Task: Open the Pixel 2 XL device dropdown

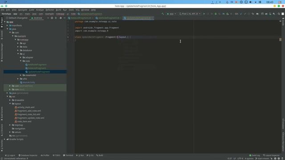Action: [x=190, y=14]
